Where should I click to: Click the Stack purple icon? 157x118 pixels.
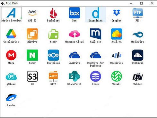(95, 76)
